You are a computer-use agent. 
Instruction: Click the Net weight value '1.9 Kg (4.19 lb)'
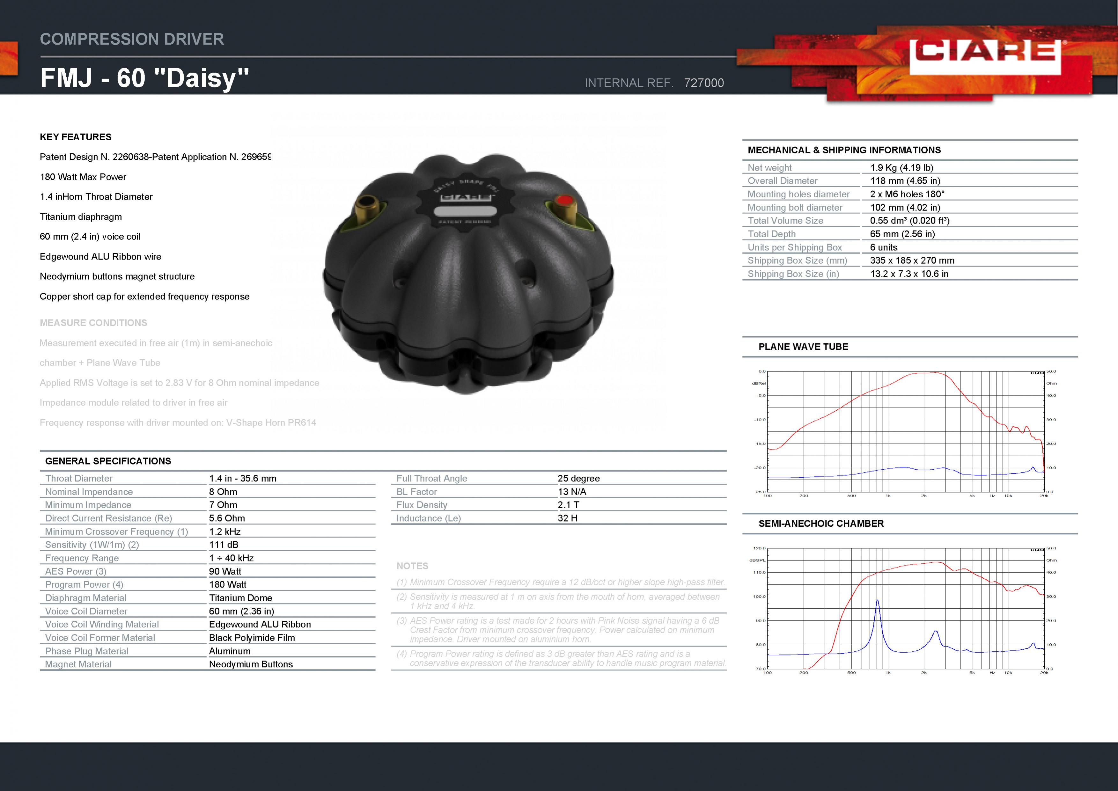902,168
